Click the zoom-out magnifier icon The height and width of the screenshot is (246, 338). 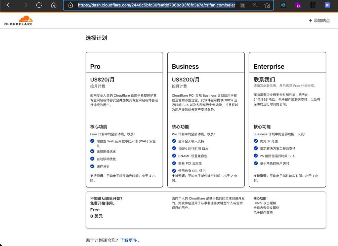pyautogui.click(x=255, y=5)
